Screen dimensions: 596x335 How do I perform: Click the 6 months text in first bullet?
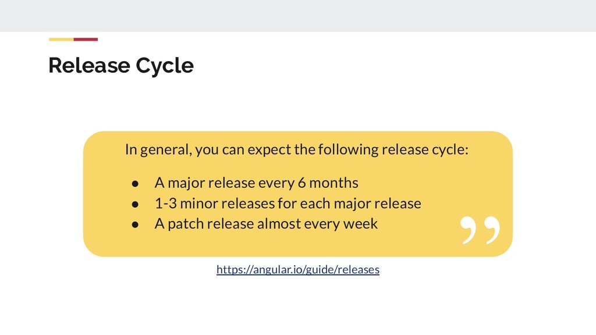click(x=328, y=183)
